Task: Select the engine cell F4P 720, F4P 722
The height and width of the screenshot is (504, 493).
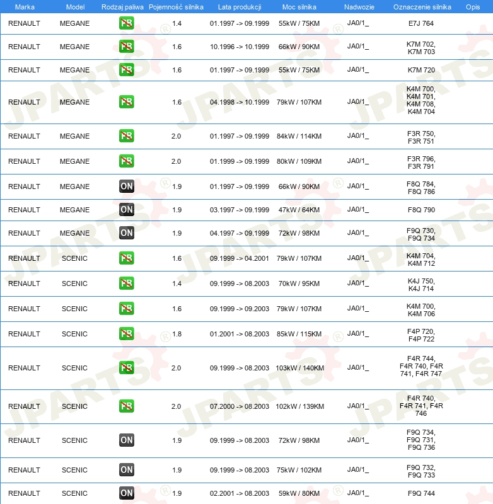Action: pos(421,335)
